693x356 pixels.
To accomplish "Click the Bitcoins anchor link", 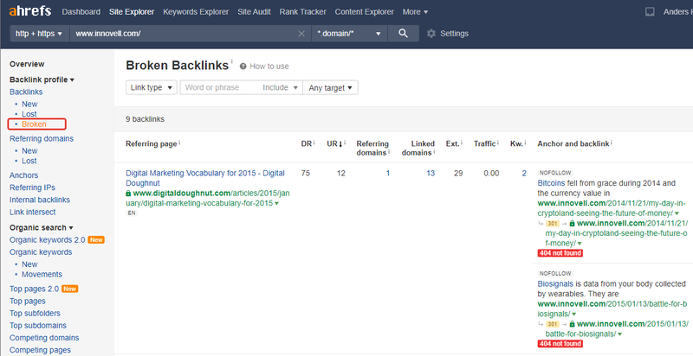I will tap(551, 183).
